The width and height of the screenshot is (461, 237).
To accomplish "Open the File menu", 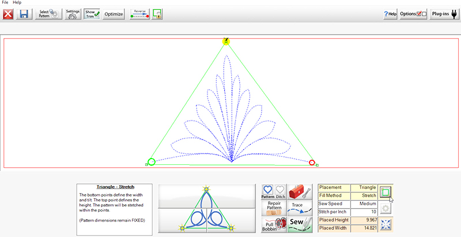I will click(x=6, y=3).
